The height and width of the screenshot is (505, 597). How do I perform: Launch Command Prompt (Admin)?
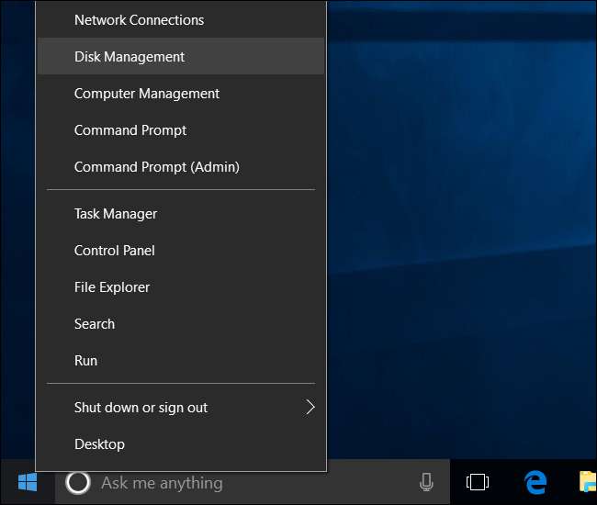[x=156, y=166]
